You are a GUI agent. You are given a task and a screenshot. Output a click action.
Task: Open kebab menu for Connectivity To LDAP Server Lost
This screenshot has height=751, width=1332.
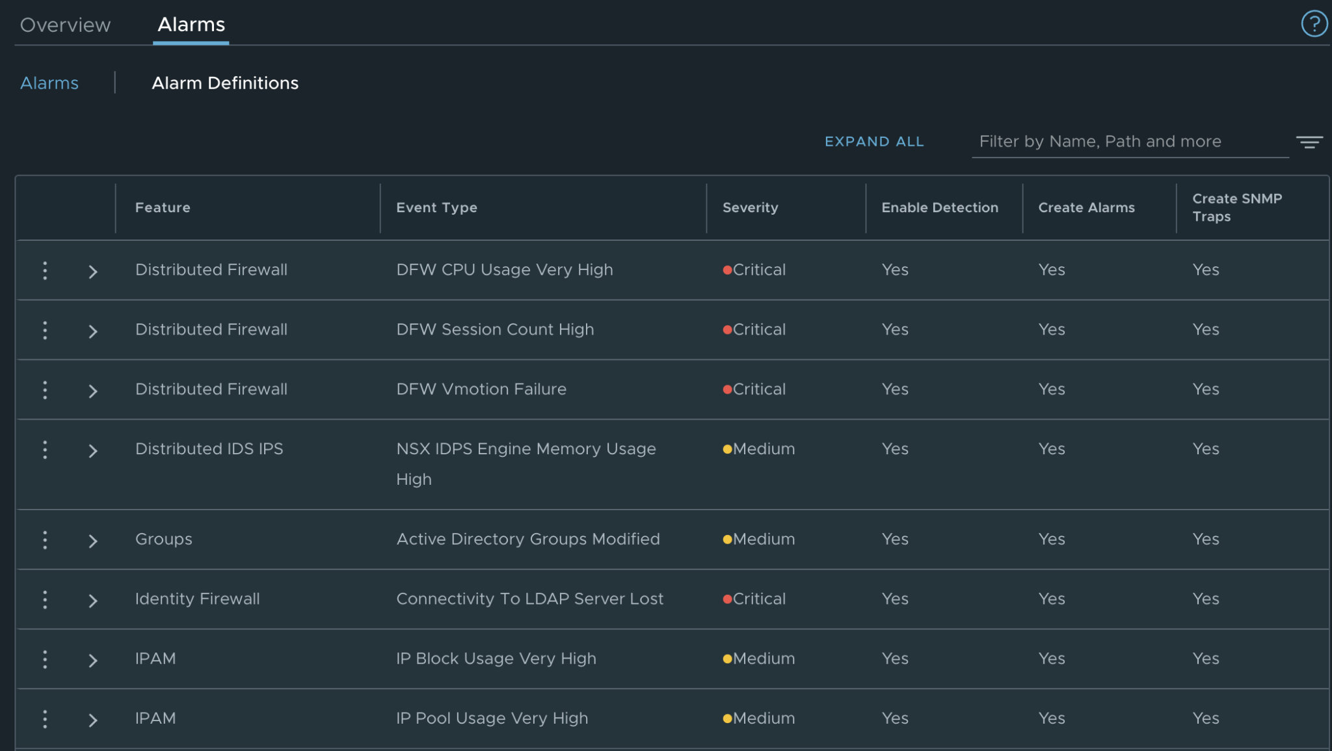(45, 599)
